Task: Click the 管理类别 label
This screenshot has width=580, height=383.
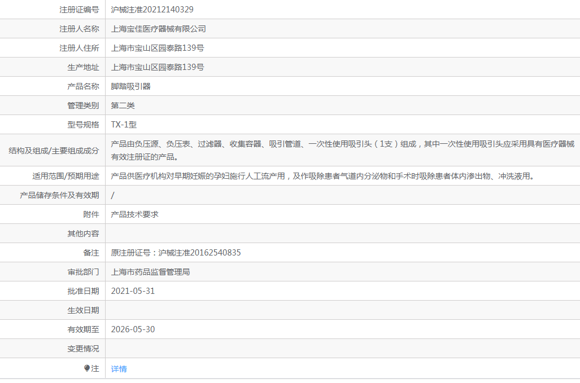Action: 83,105
